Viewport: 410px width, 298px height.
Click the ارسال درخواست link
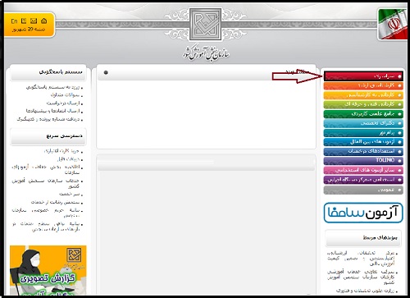coord(63,103)
